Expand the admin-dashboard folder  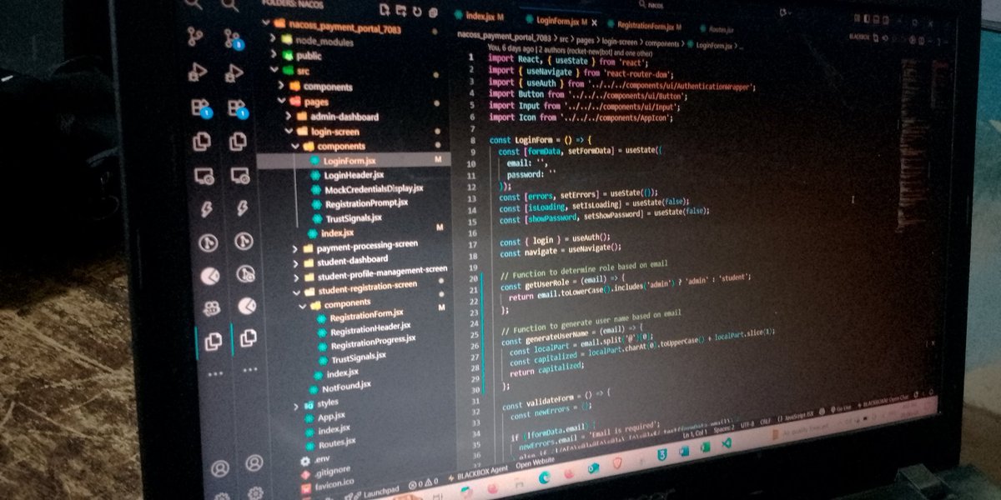point(289,117)
